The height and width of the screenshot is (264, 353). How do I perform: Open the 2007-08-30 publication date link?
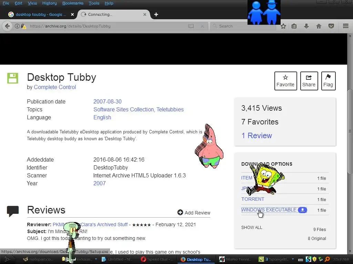108,101
